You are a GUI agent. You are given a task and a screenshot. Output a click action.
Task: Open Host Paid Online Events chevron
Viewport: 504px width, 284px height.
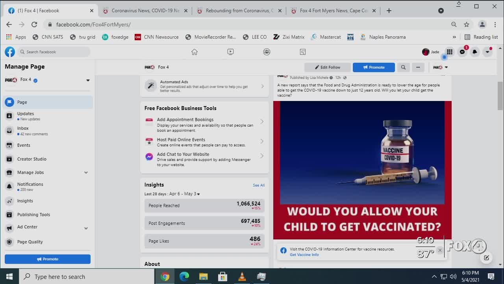pyautogui.click(x=262, y=141)
